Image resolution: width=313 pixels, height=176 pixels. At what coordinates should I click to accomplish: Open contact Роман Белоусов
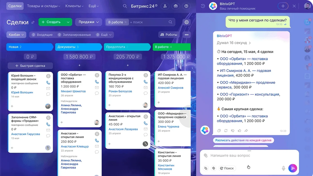pos(120,91)
